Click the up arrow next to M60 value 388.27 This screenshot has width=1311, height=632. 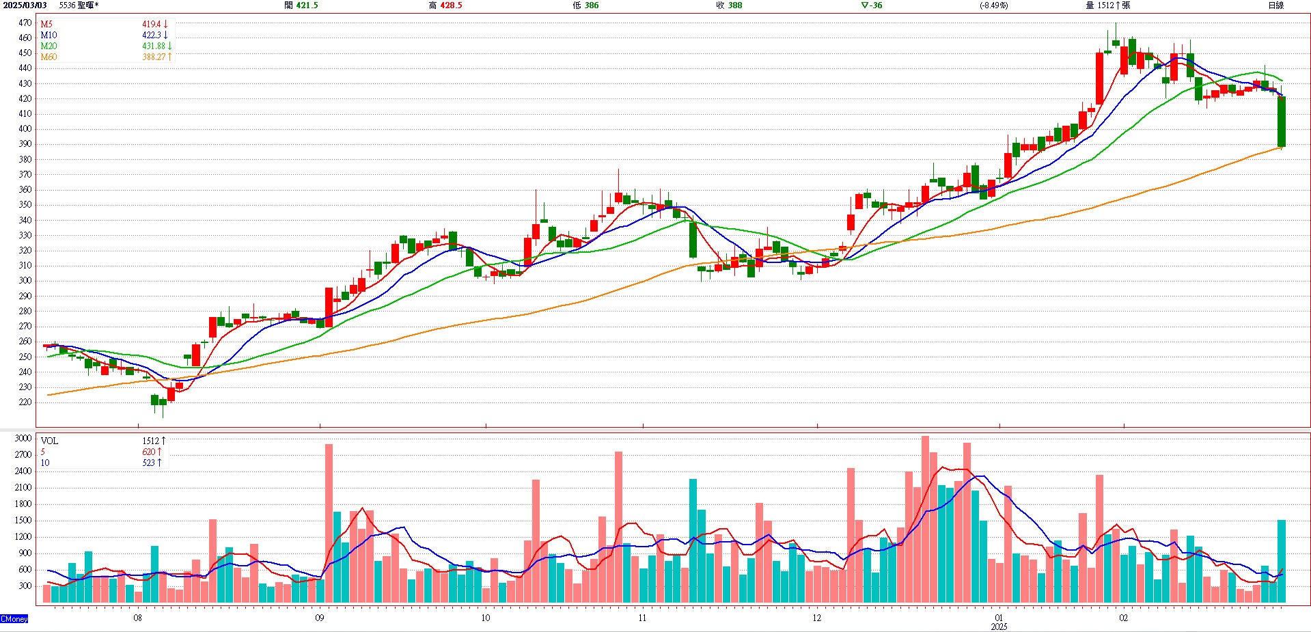coord(169,57)
